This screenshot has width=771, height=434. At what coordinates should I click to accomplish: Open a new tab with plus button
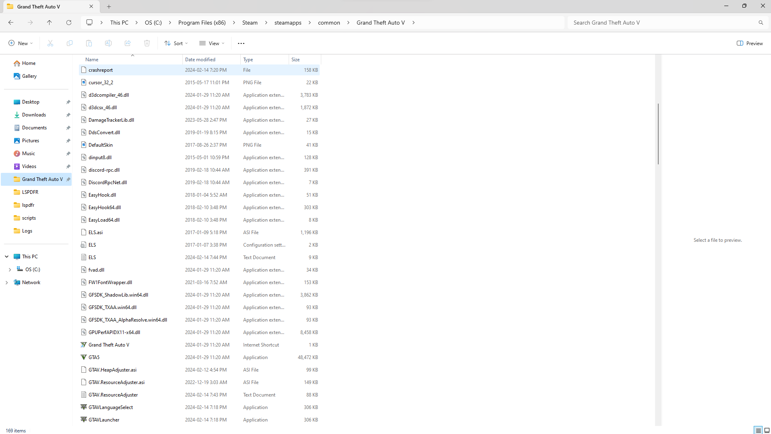(x=109, y=6)
